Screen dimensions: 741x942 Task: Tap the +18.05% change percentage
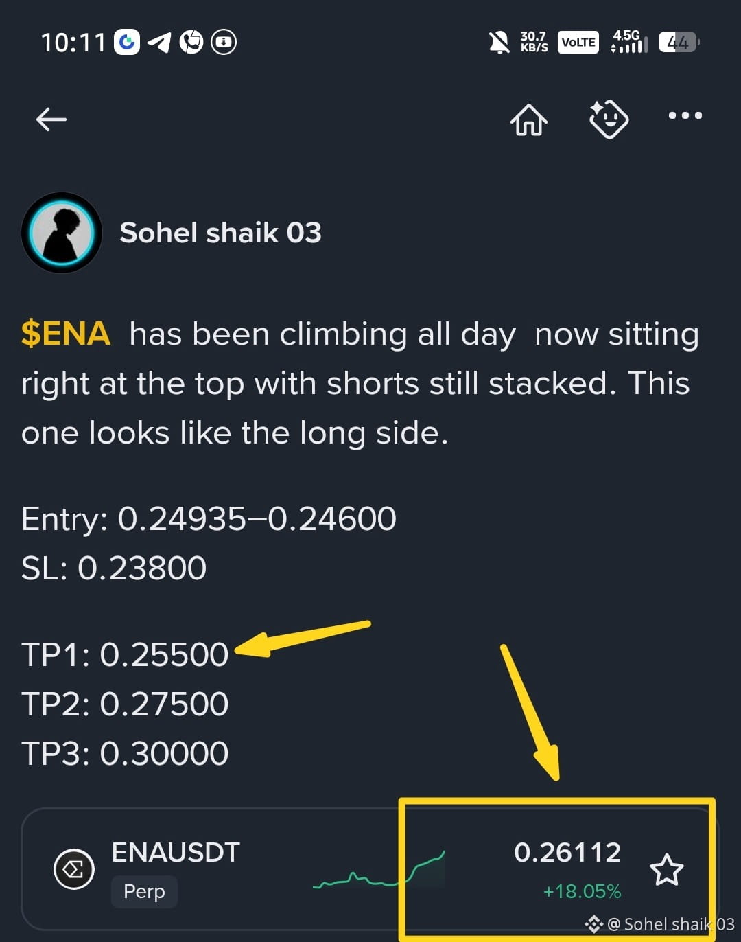click(x=582, y=891)
